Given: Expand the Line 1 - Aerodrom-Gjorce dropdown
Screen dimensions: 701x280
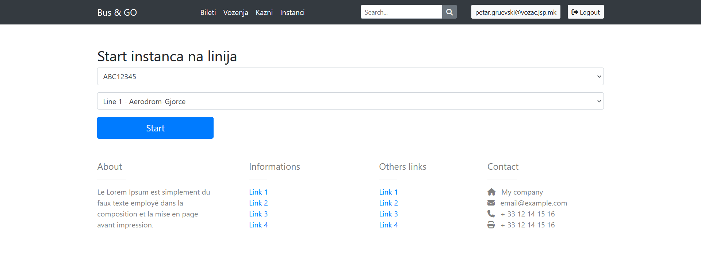Looking at the screenshot, I should point(350,101).
